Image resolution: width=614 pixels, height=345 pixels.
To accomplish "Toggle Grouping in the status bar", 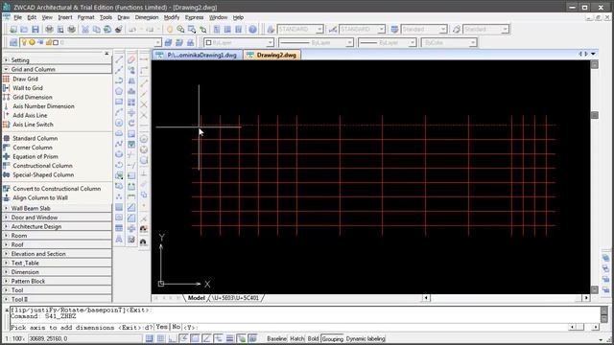I will (333, 338).
